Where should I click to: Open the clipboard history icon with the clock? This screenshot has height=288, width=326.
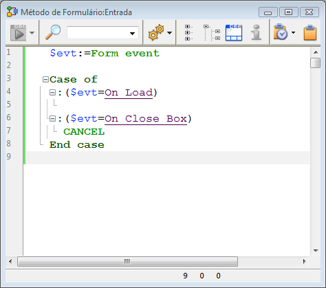[280, 32]
